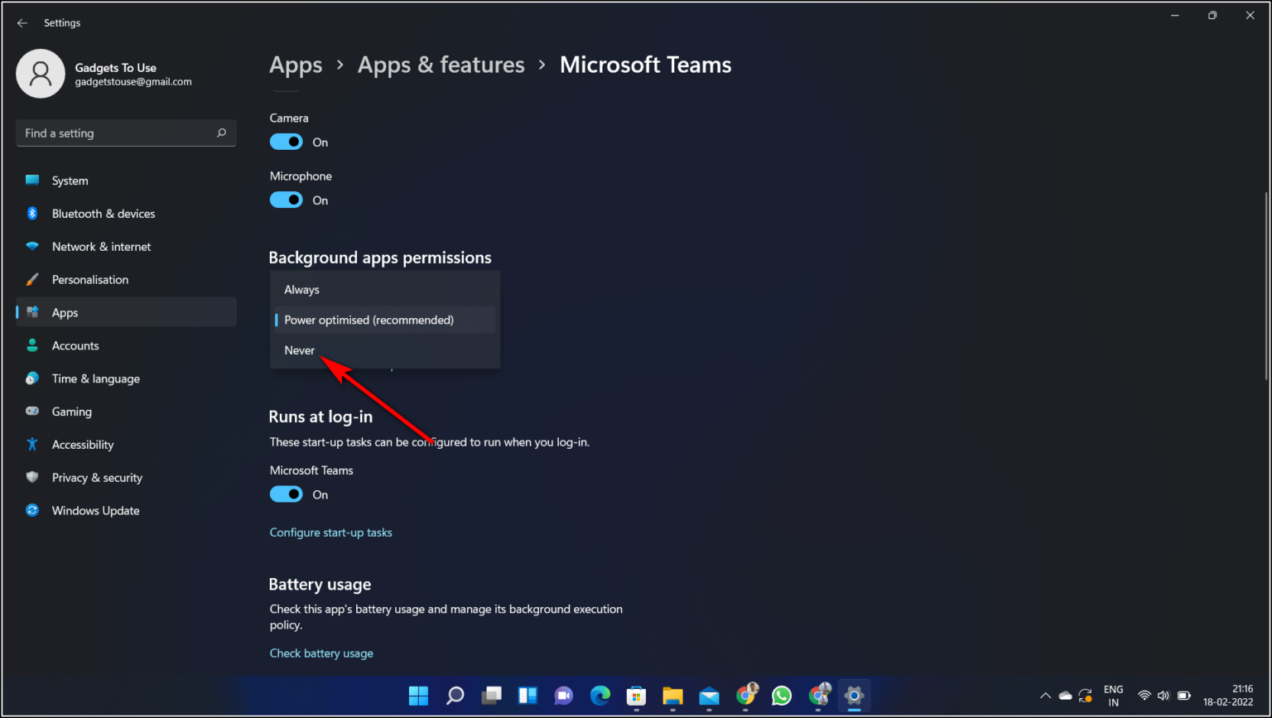This screenshot has width=1272, height=718.
Task: Choose Always in the permissions dropdown
Action: [301, 289]
